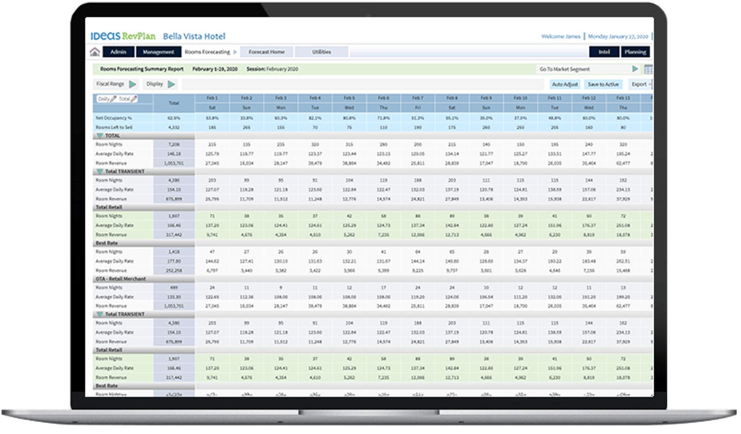This screenshot has width=741, height=434.
Task: Click Save to Active button
Action: click(x=603, y=84)
